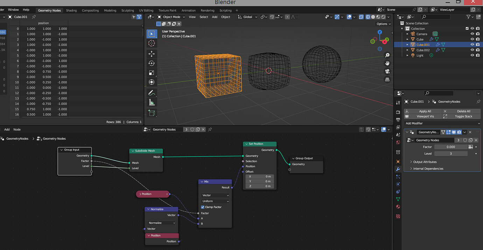Uncheck Clamp Factor on the Mix node
Viewport: 483px width, 250px height.
pyautogui.click(x=202, y=207)
